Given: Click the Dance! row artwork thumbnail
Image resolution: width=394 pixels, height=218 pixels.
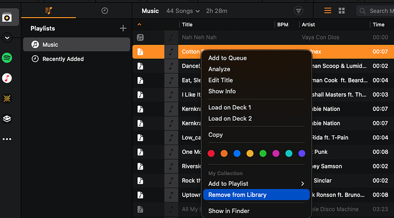Looking at the screenshot, I should 171,66.
